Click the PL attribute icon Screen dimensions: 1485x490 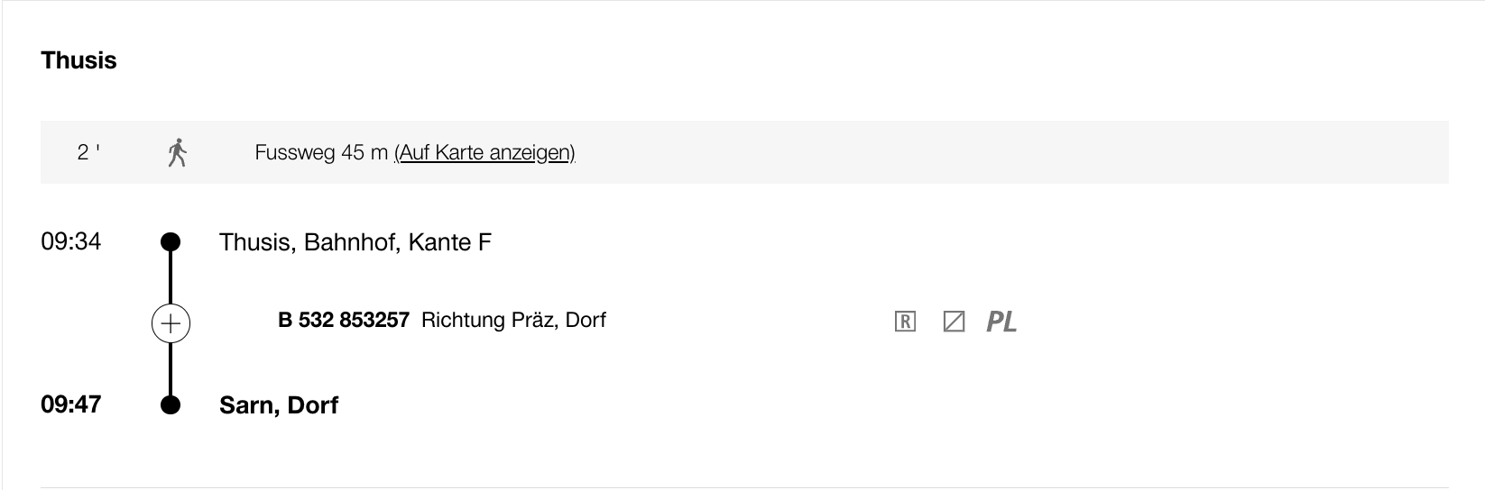(x=1001, y=322)
